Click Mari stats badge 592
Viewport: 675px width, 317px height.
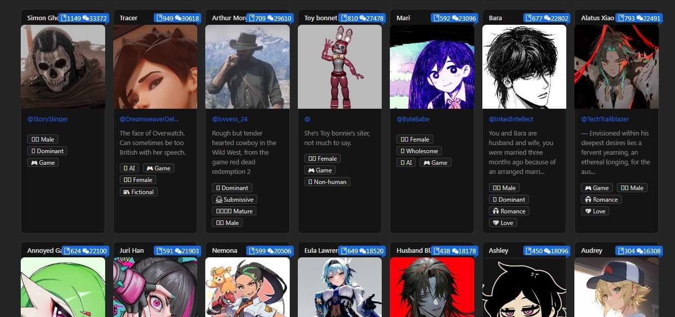point(454,18)
